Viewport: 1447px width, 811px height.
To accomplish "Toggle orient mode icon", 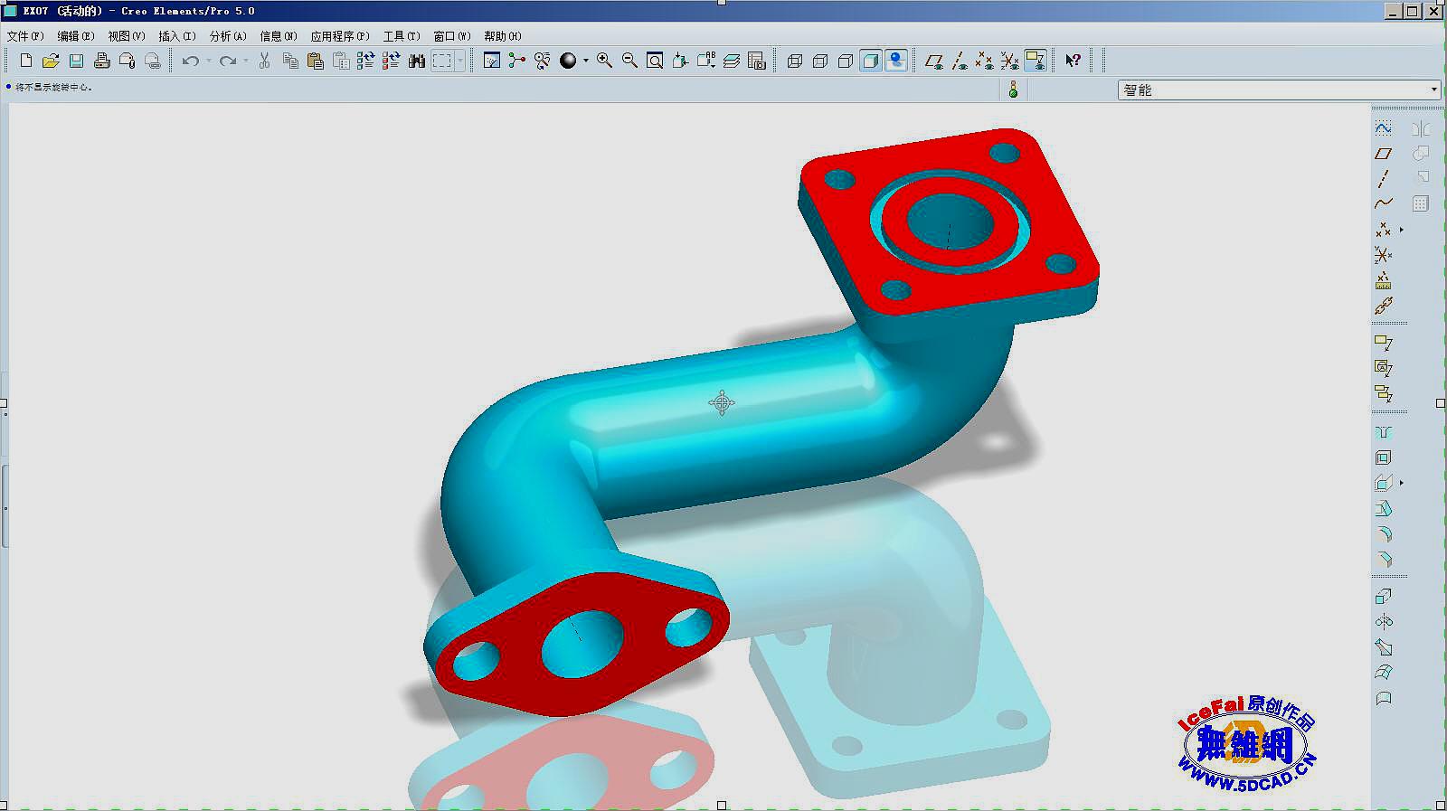I will pyautogui.click(x=543, y=61).
